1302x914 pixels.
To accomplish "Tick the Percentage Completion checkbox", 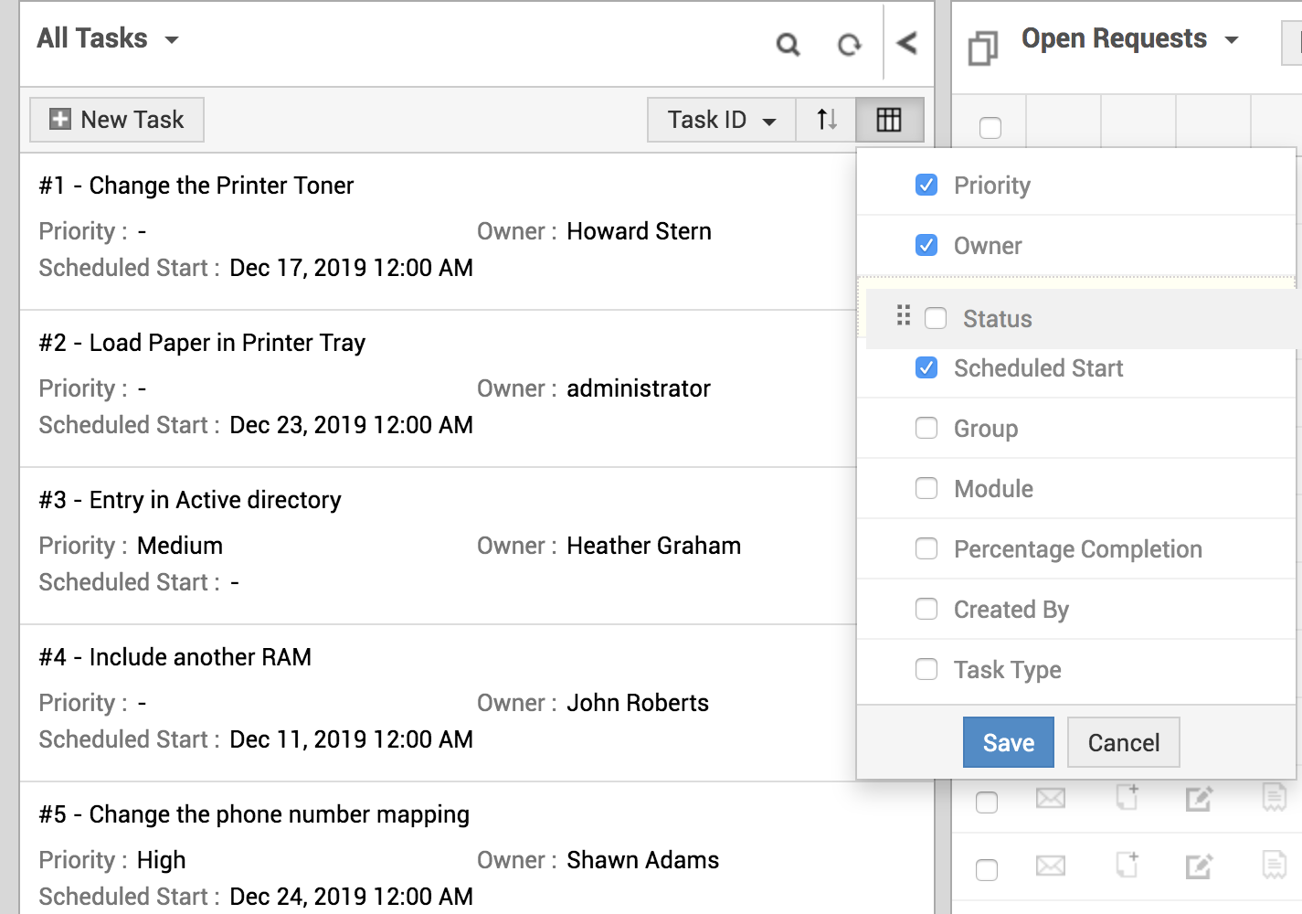I will [926, 548].
